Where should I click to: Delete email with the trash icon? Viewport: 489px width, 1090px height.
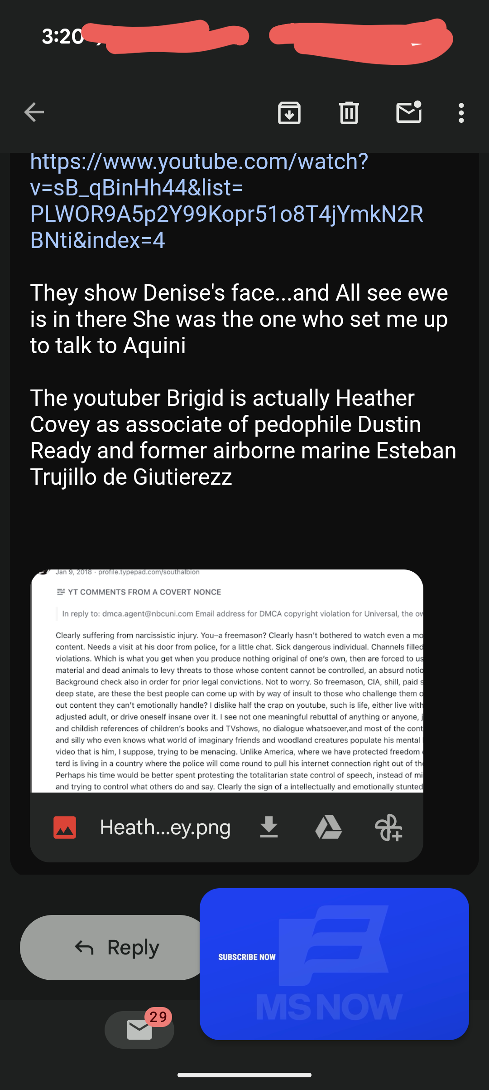click(x=349, y=113)
